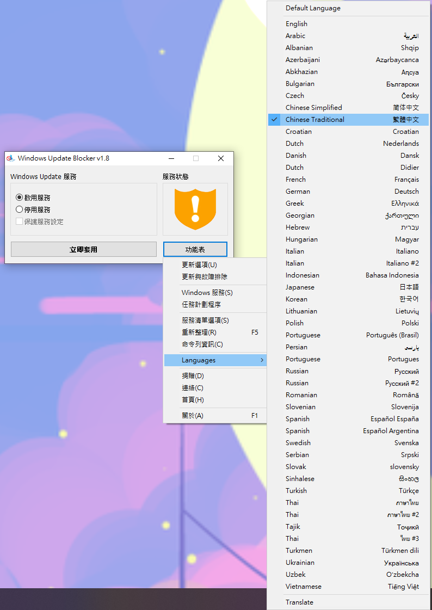Select Turkmen language

(348, 551)
